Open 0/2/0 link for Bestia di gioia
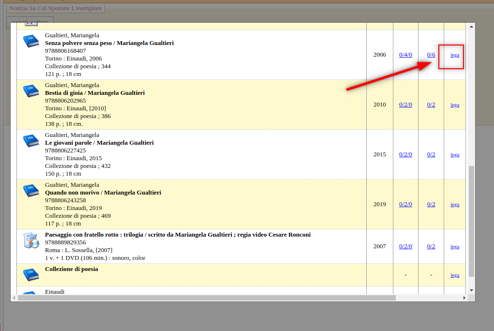Screen dimensions: 494x331 [405, 105]
